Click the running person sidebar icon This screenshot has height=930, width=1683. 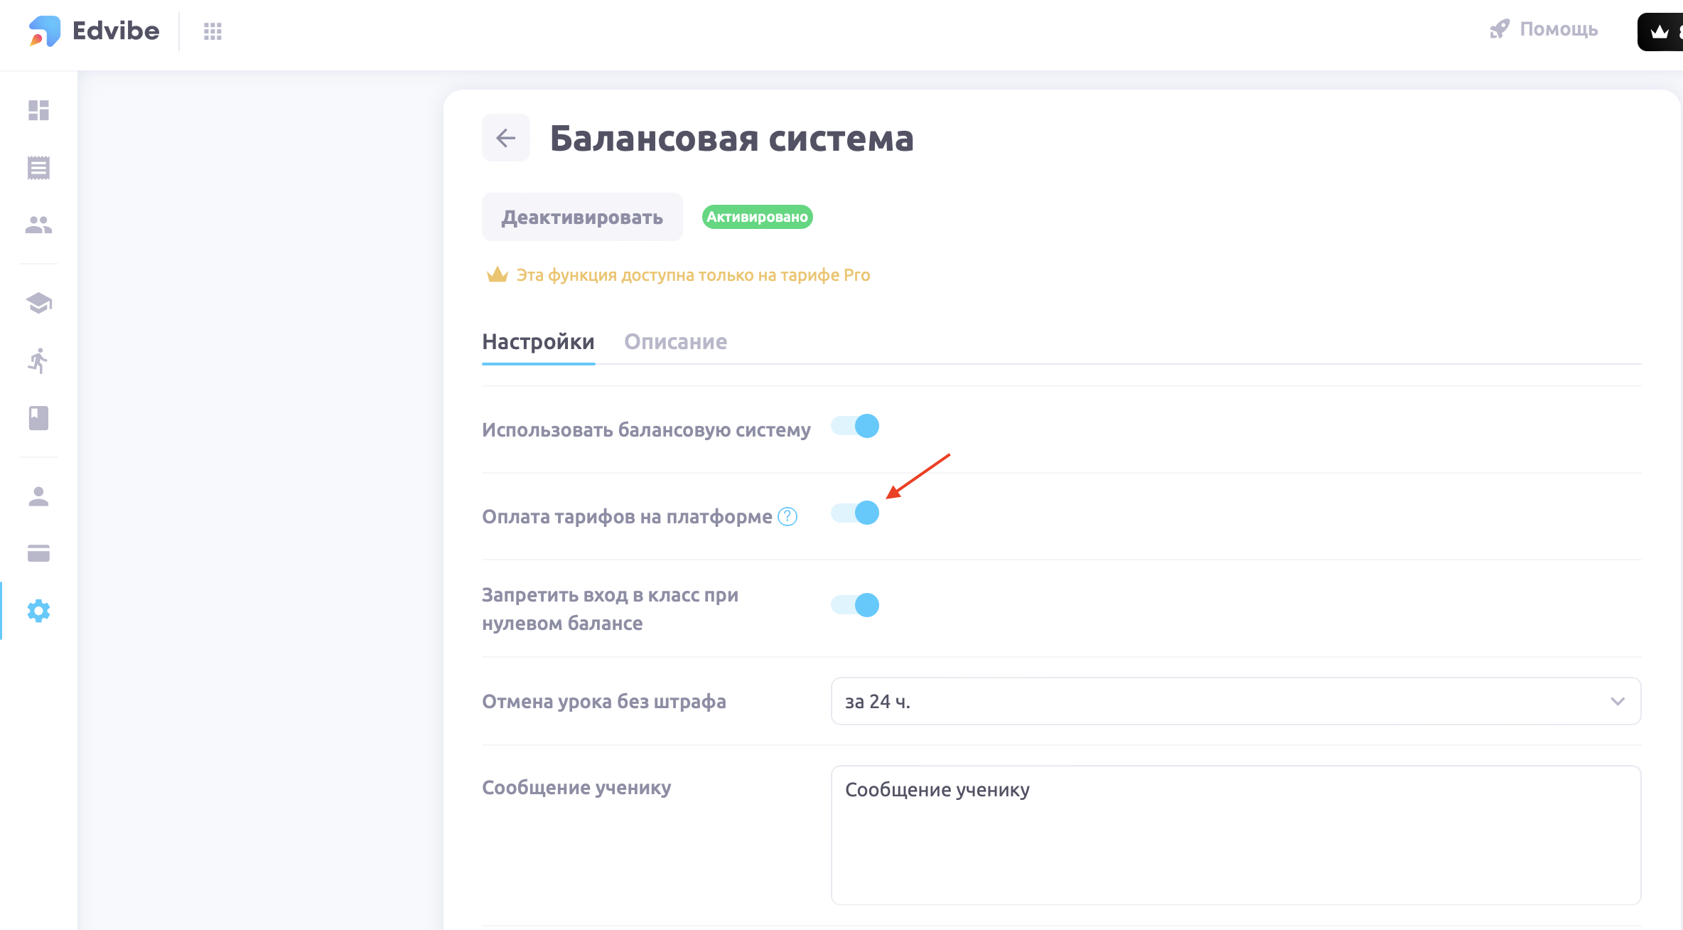(38, 360)
